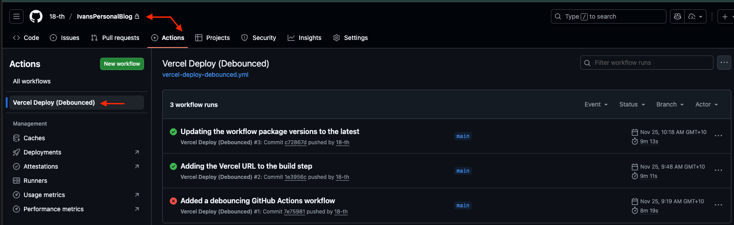Switch to the Security tab
This screenshot has height=225, width=734.
(259, 38)
